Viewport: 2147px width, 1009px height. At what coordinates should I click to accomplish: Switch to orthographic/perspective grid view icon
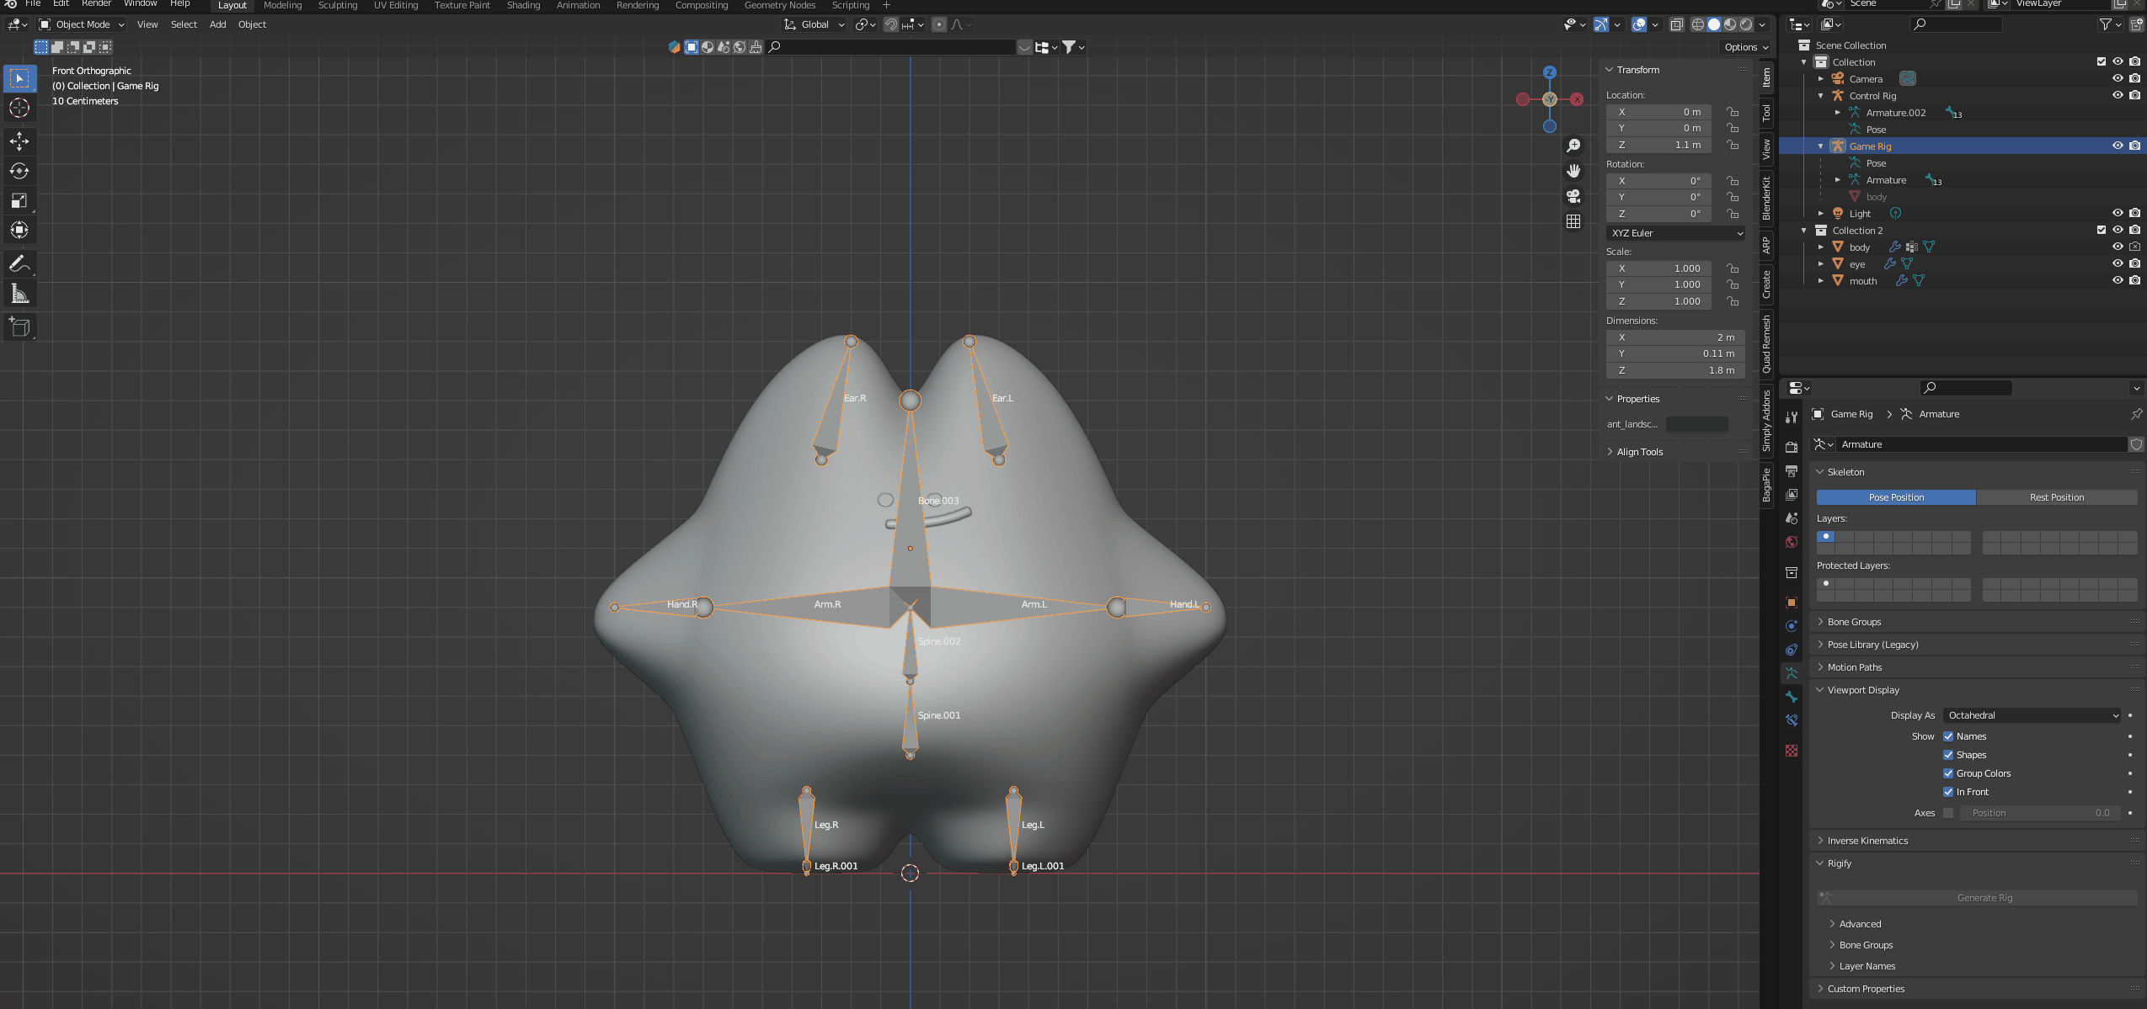(x=1573, y=221)
